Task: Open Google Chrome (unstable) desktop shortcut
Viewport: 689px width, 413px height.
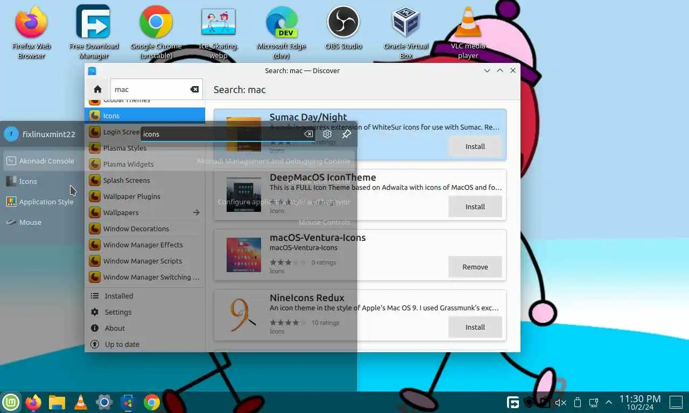Action: [156, 32]
